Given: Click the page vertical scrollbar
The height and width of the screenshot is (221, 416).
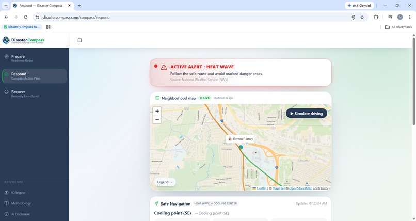Looking at the screenshot, I should pyautogui.click(x=413, y=81).
